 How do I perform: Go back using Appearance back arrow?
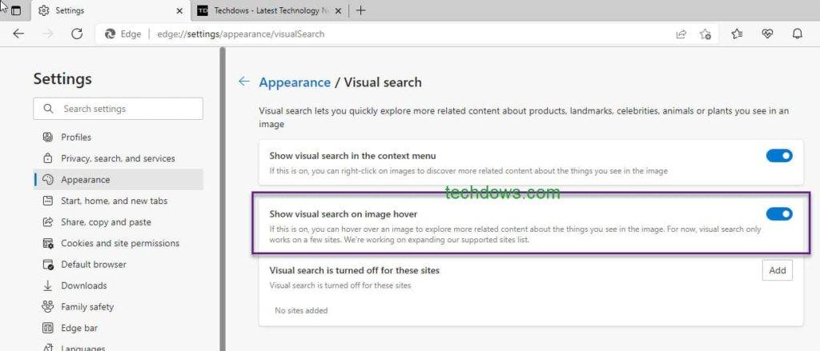click(244, 82)
